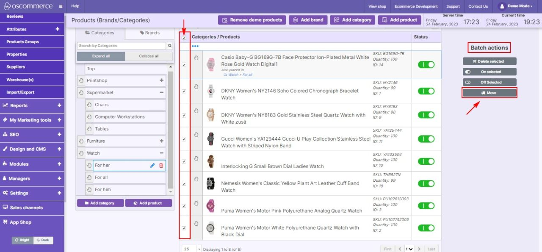This screenshot has width=542, height=252.
Task: Click the next page arrow in pagination
Action: pos(419,249)
